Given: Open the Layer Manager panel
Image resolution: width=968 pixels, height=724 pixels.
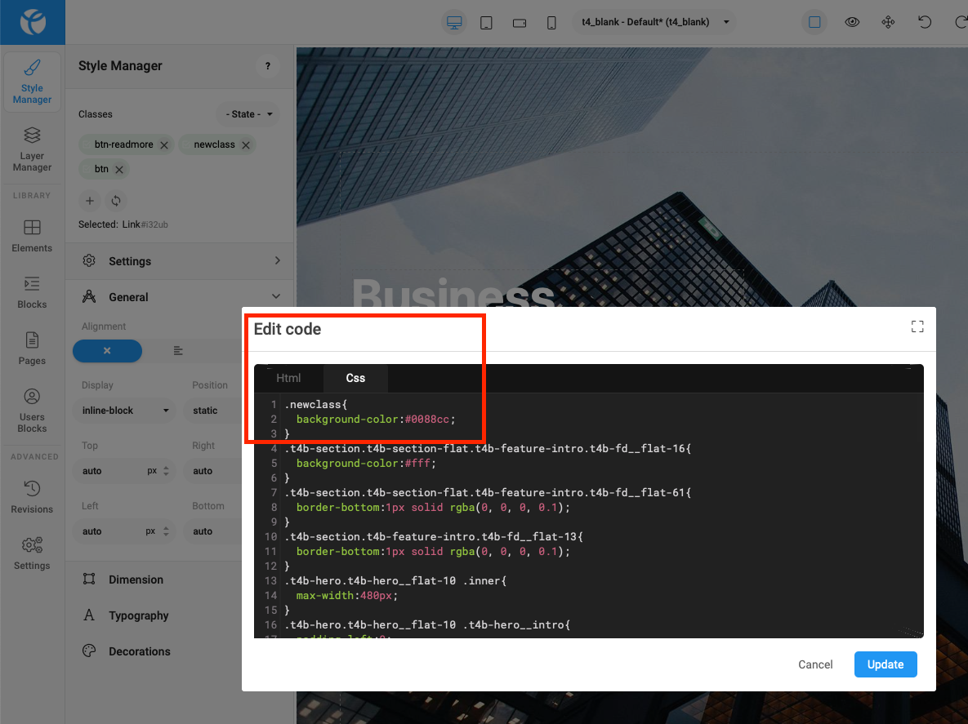Looking at the screenshot, I should pyautogui.click(x=32, y=149).
